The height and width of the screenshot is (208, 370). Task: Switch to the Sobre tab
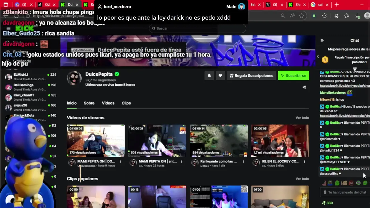click(x=89, y=103)
